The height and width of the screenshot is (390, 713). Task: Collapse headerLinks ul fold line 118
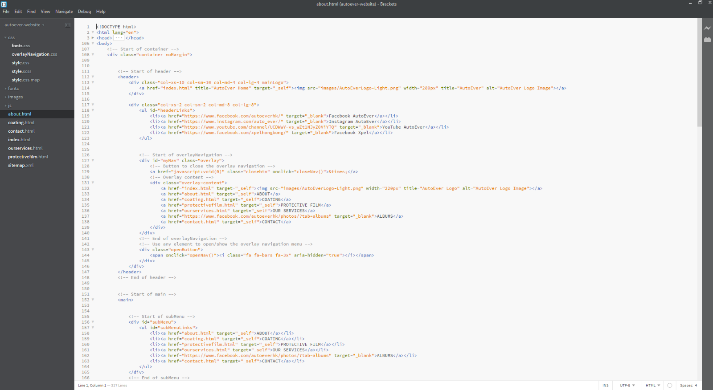tap(93, 110)
